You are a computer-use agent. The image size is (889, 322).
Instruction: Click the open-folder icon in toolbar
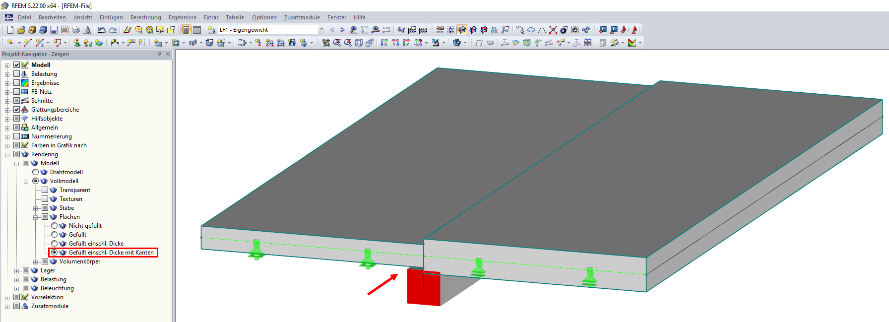tap(21, 30)
